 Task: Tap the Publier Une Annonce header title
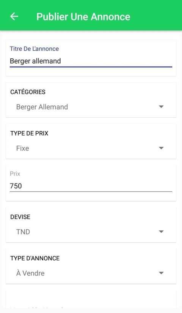point(83,17)
